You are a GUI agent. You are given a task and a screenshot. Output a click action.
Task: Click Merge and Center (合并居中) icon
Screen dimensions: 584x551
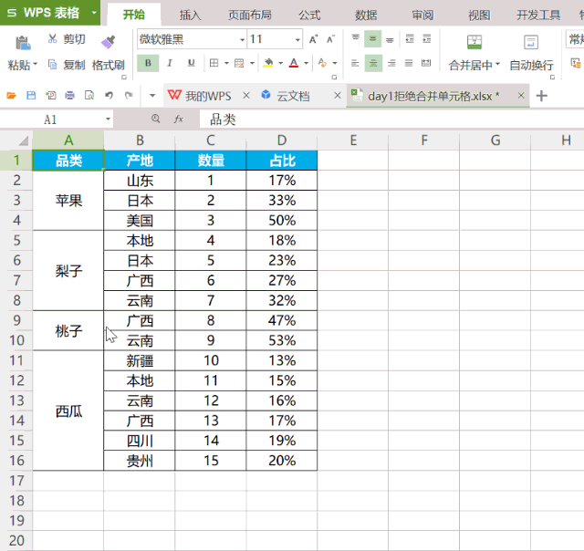474,43
